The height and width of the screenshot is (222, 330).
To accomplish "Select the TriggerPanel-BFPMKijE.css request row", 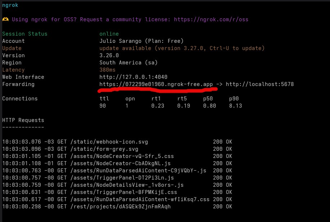I will tap(117, 192).
